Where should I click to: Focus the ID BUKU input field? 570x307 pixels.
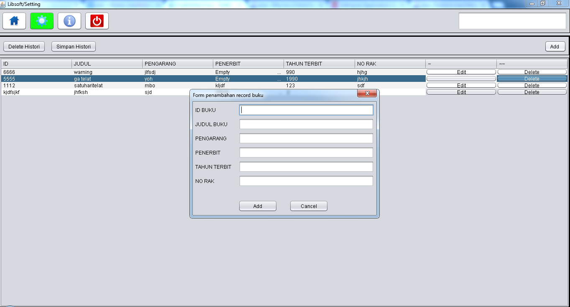pyautogui.click(x=306, y=110)
